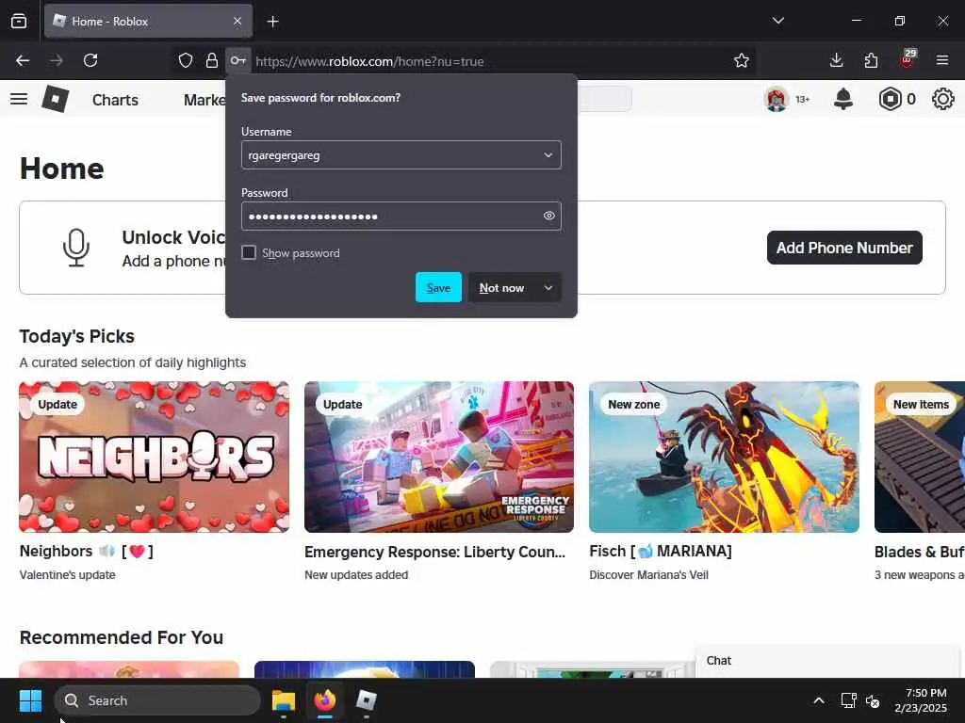Open File Explorer from the taskbar
The image size is (965, 723).
point(284,700)
